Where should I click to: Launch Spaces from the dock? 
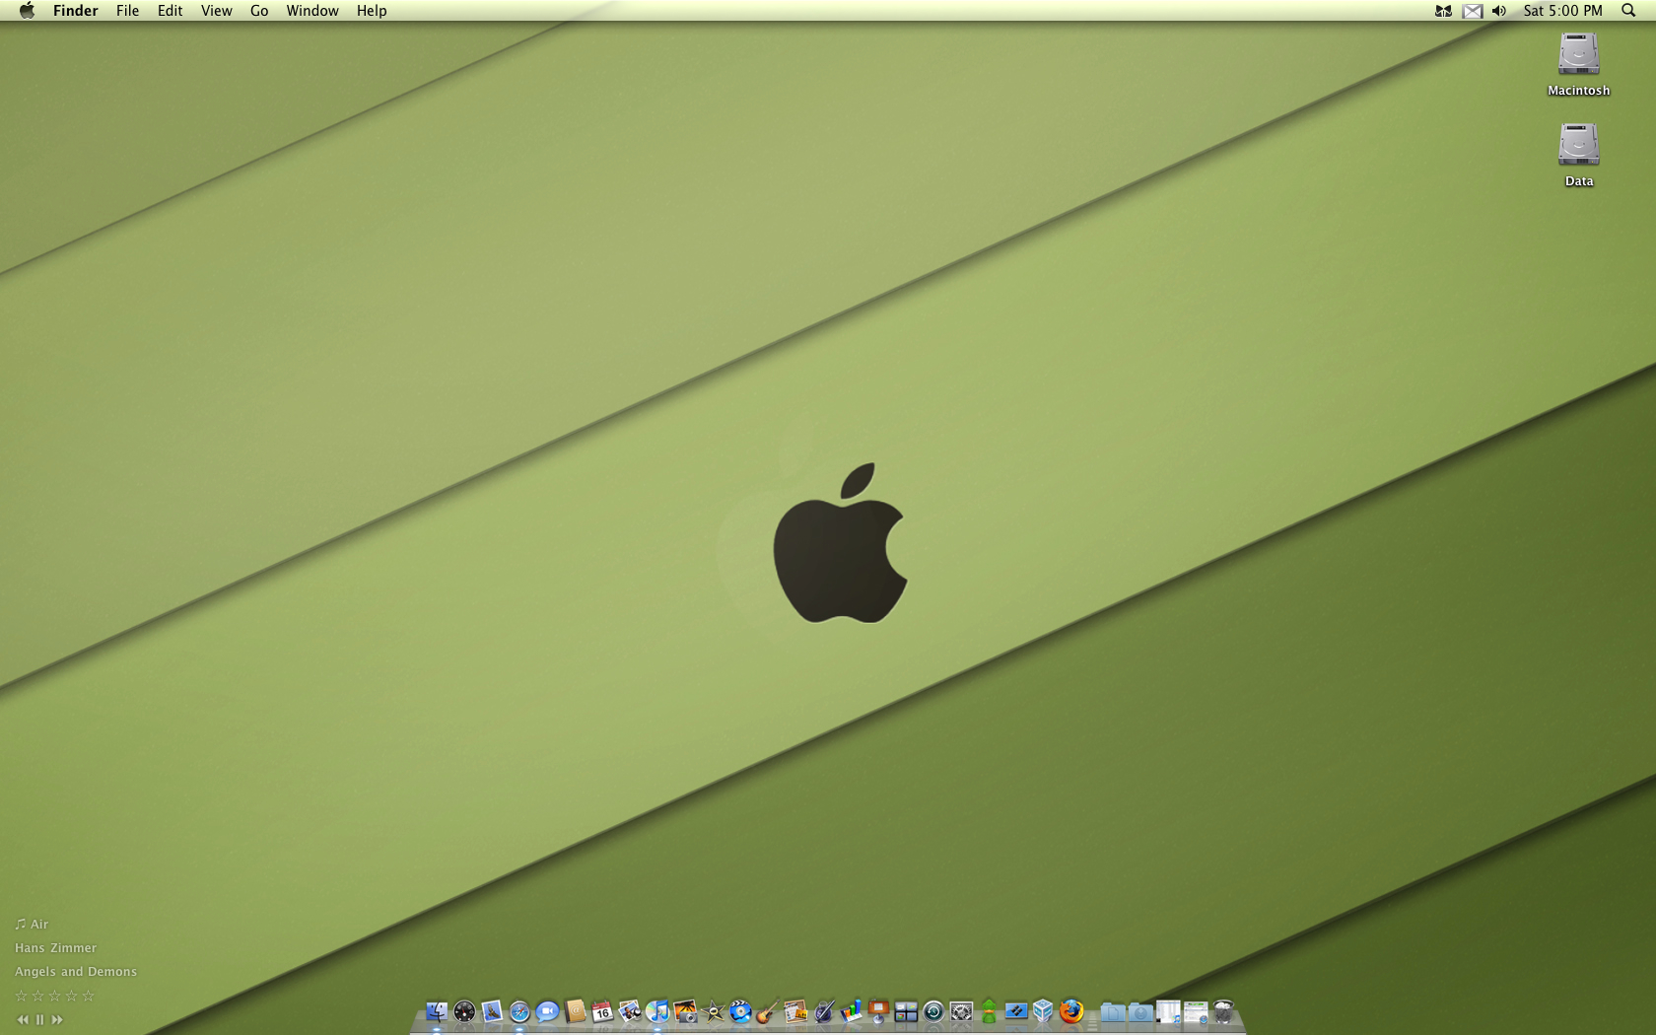(906, 1011)
